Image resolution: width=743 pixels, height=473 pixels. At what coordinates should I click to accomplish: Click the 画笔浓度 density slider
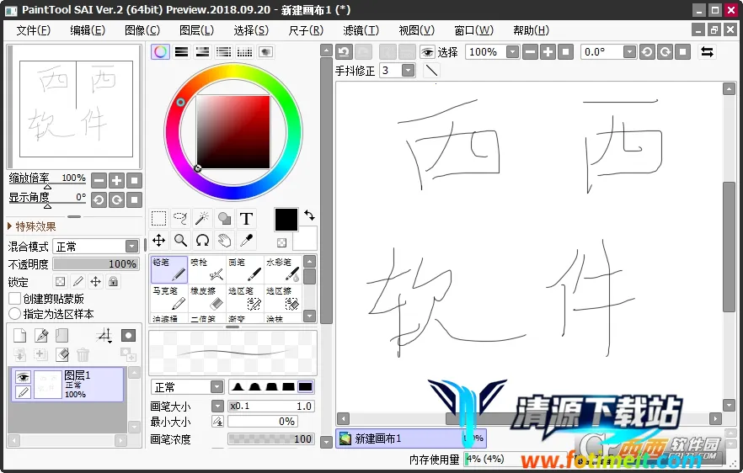coord(270,438)
